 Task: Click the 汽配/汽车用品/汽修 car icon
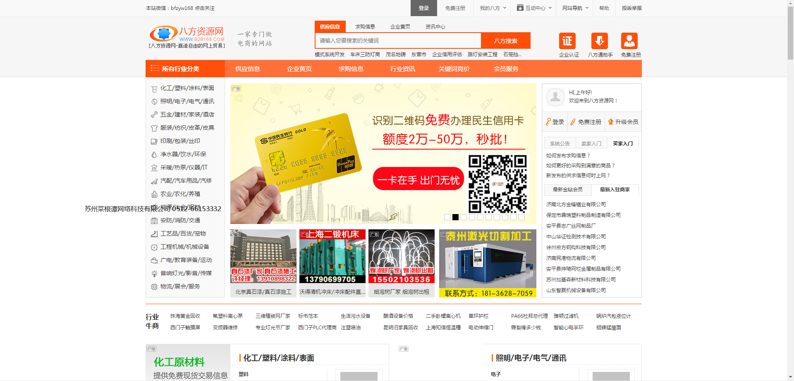coord(154,181)
